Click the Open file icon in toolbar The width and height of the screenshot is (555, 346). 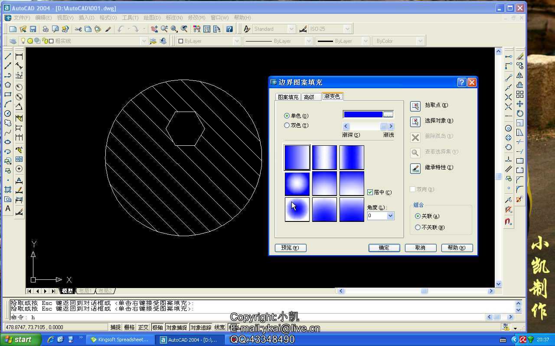[23, 29]
